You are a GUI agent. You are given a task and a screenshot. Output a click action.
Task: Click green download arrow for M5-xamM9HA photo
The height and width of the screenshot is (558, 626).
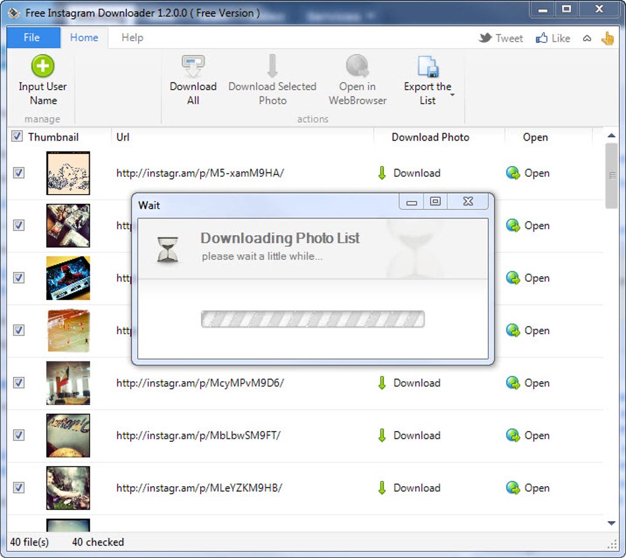click(x=382, y=173)
